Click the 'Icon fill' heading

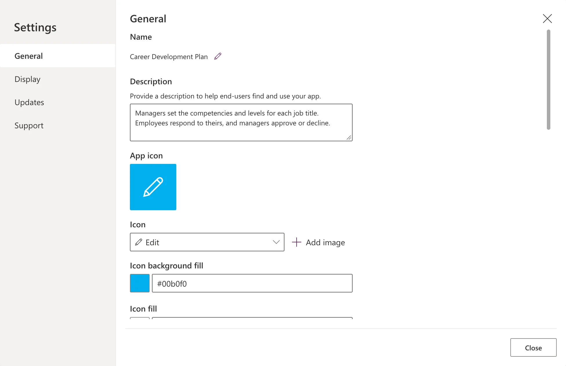click(143, 309)
